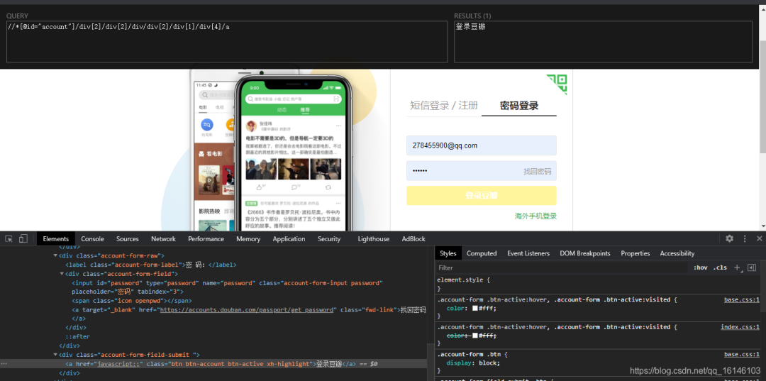Switch to 短信登录 / 注册 tab
Viewport: 766px width, 381px height.
coord(443,106)
